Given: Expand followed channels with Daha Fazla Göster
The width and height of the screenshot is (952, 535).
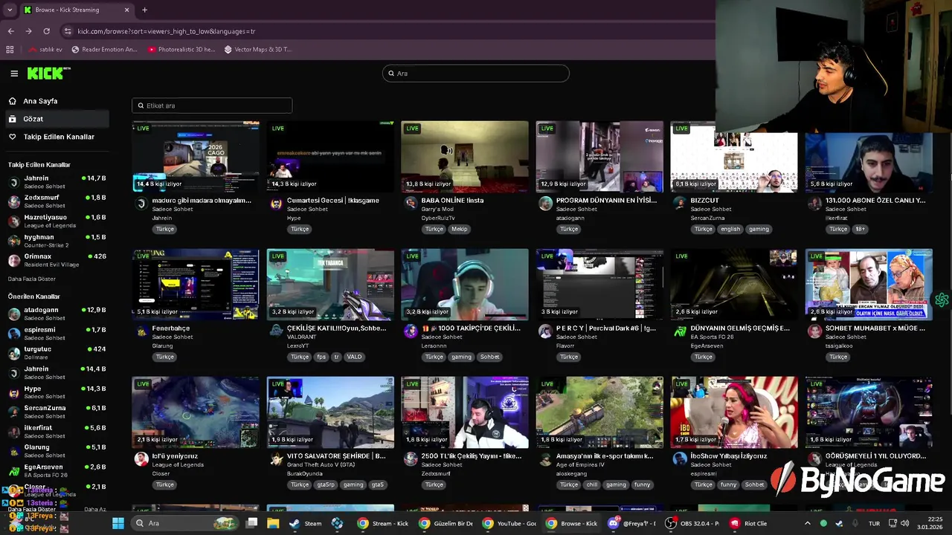Looking at the screenshot, I should (32, 279).
